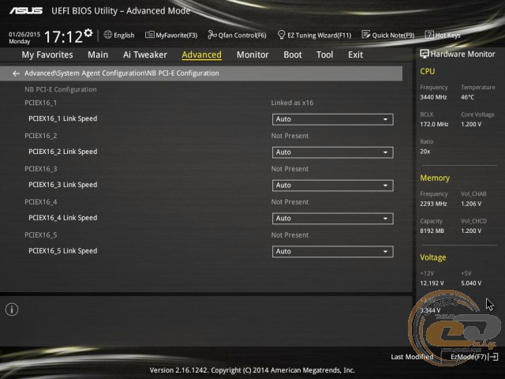Select the Advanced tab
This screenshot has height=379, width=505.
point(202,54)
